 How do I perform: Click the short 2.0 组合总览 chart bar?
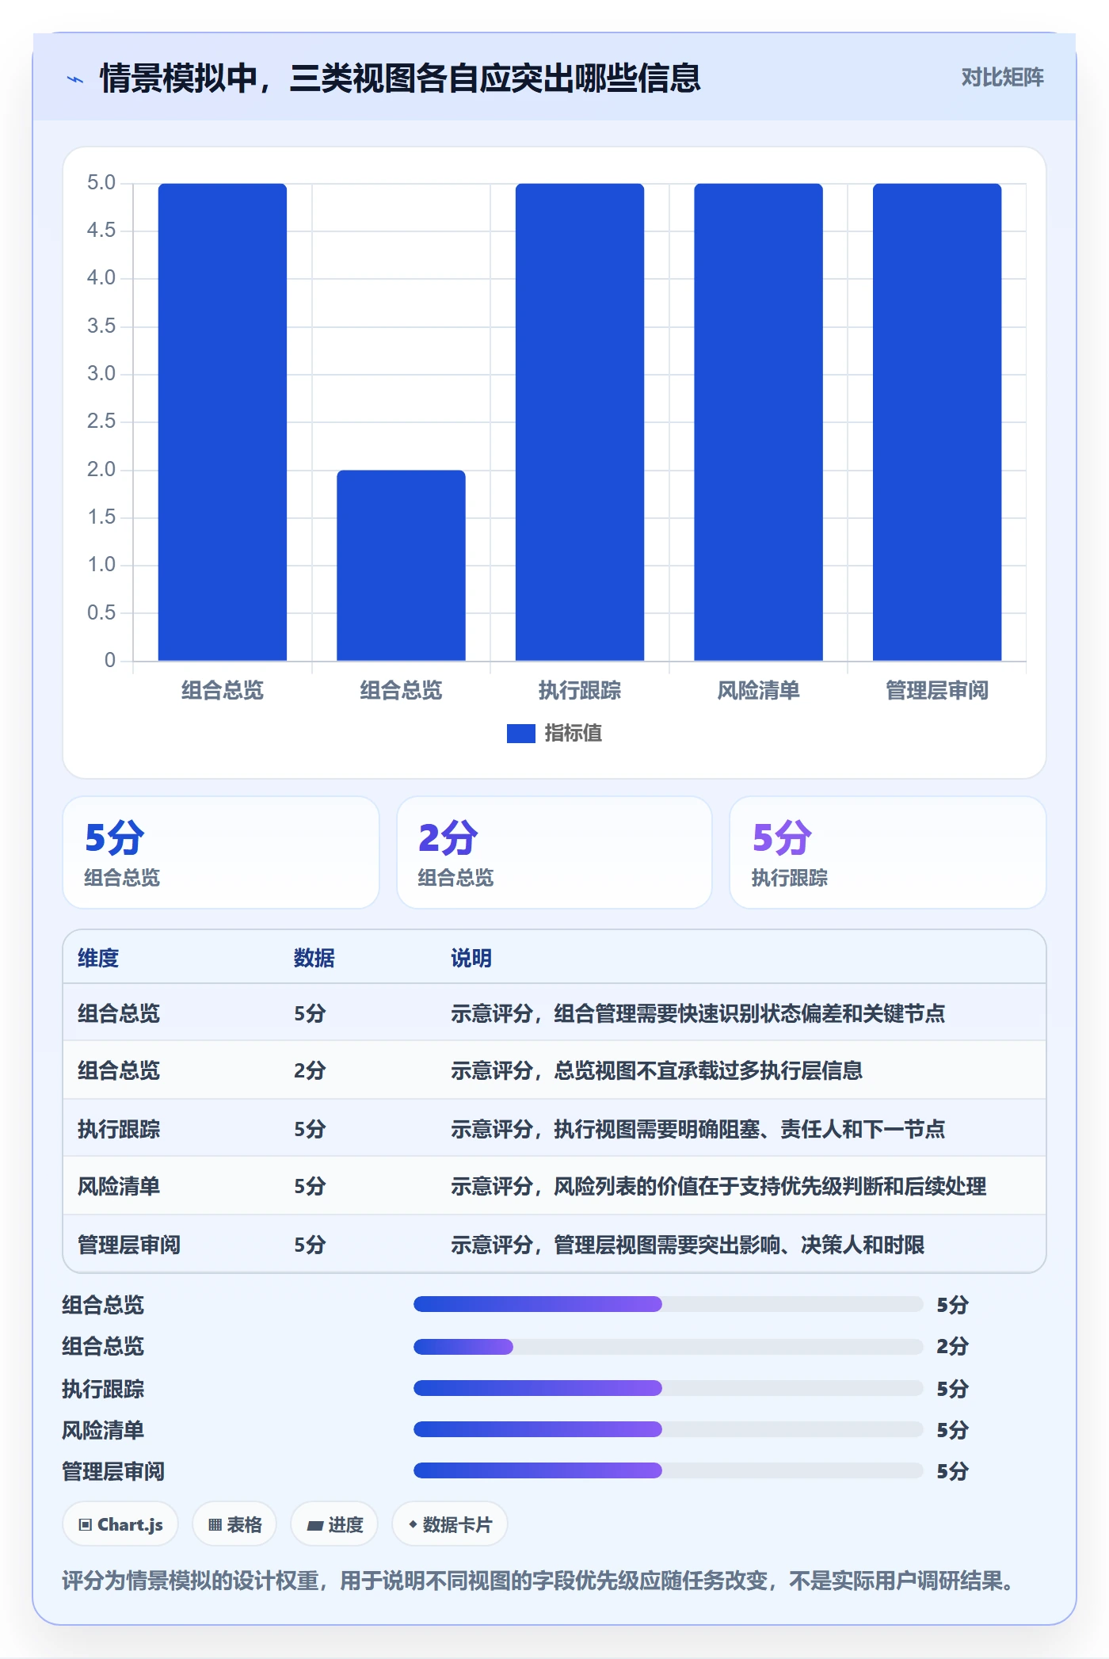pyautogui.click(x=401, y=565)
